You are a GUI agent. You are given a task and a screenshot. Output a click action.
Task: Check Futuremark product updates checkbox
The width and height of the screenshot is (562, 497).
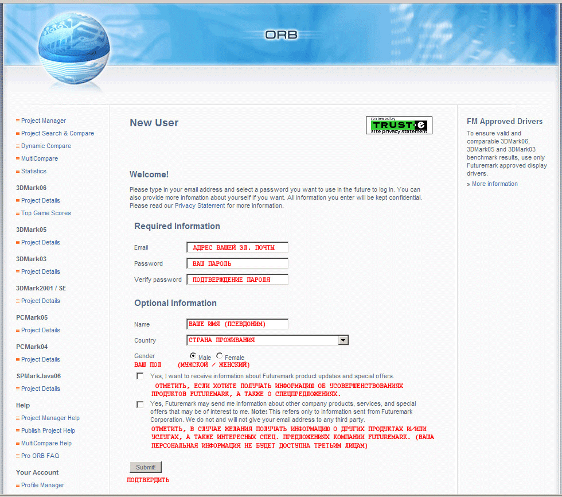pos(140,376)
